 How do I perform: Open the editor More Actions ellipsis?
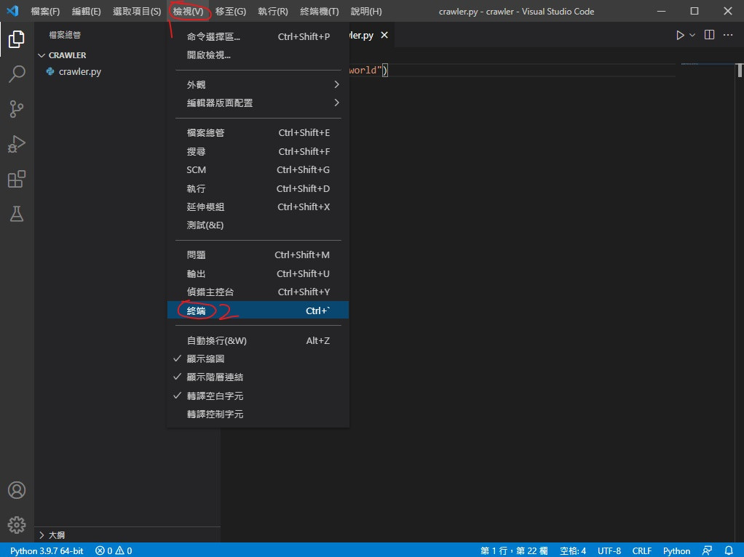pos(728,35)
